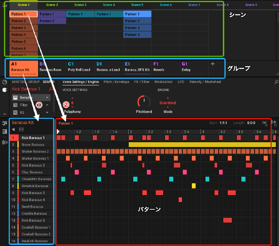Expand the chevron below the plug-in icon
This screenshot has height=246, width=279.
pyautogui.click(x=5, y=114)
